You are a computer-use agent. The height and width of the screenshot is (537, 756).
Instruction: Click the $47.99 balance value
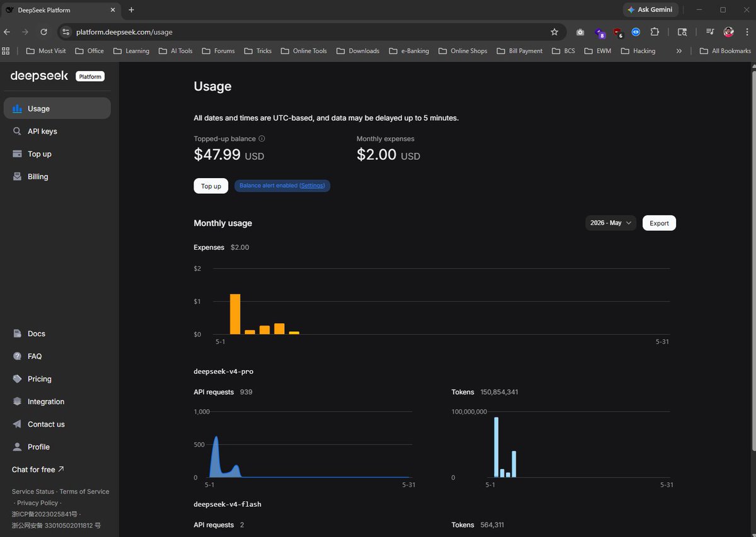click(217, 154)
